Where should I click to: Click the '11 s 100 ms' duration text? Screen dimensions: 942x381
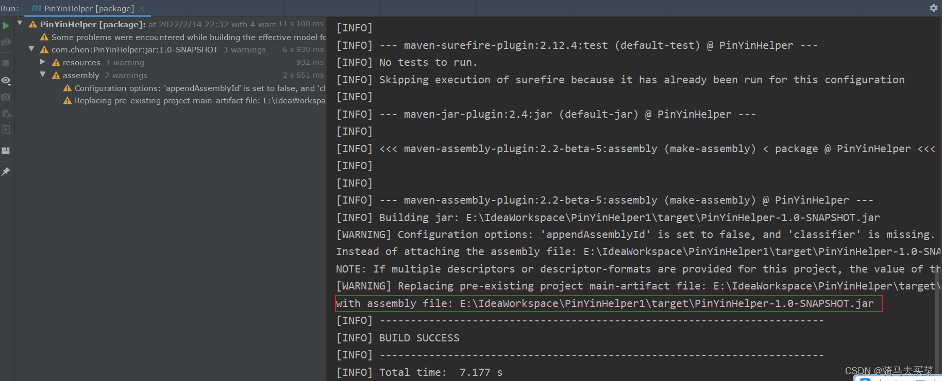pyautogui.click(x=301, y=24)
